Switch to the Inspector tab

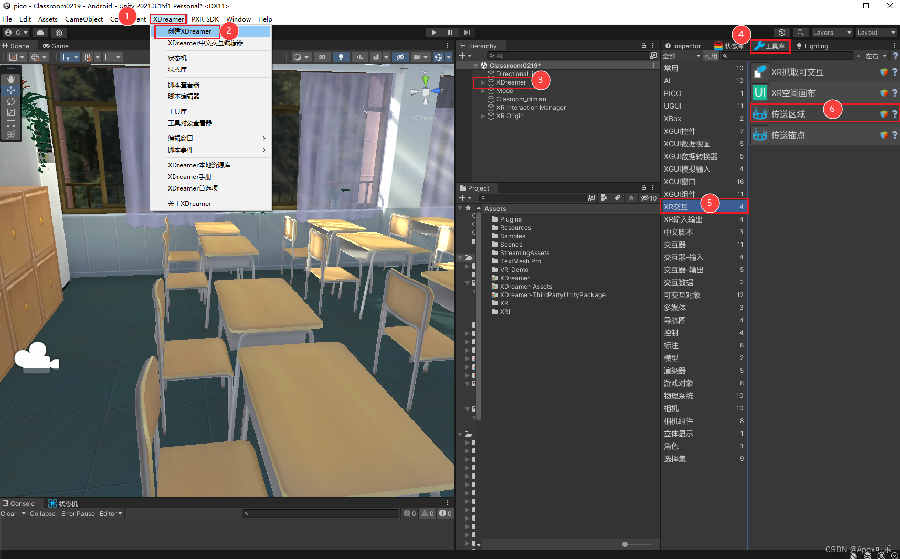pyautogui.click(x=683, y=46)
